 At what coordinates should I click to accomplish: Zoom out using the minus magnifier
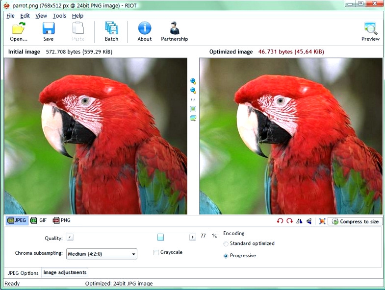(x=193, y=91)
